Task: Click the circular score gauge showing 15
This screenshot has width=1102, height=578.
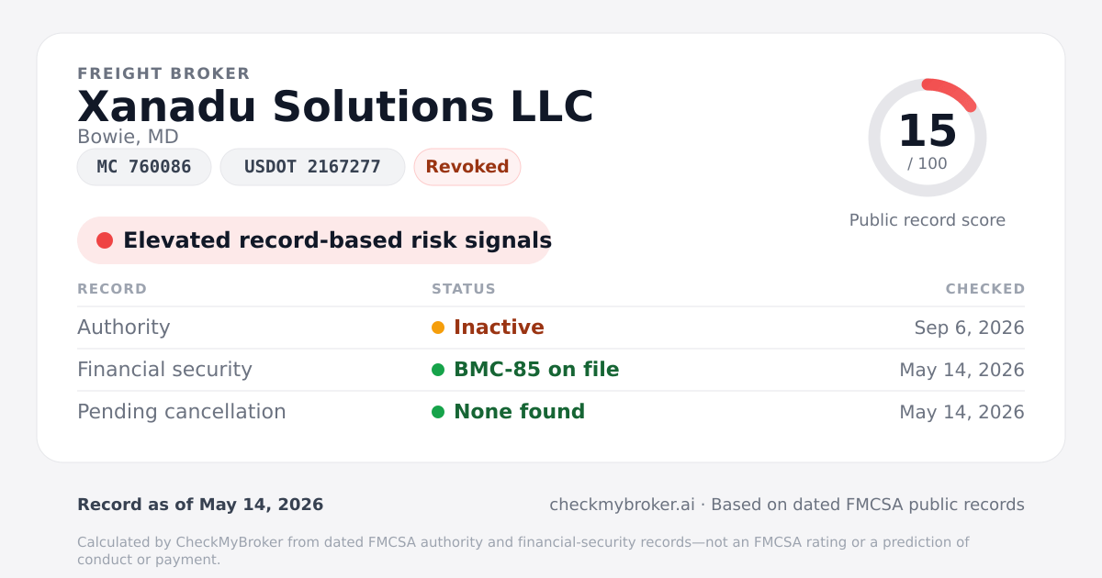Action: point(928,138)
